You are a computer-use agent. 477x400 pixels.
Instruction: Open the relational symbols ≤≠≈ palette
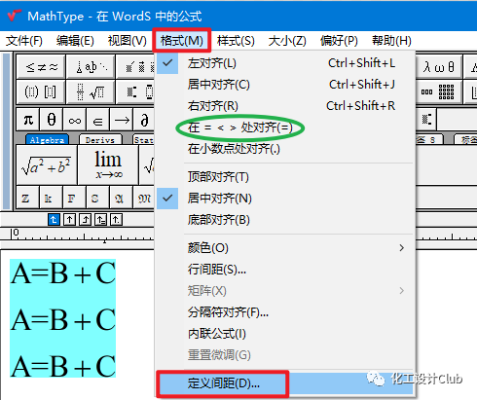point(41,67)
